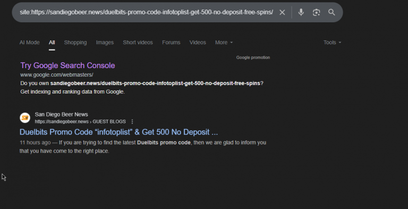
Task: Open the three-dot menu beside GUEST BLOGS
Action: 132,122
